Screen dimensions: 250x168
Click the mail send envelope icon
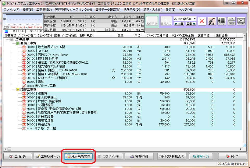[241, 21]
